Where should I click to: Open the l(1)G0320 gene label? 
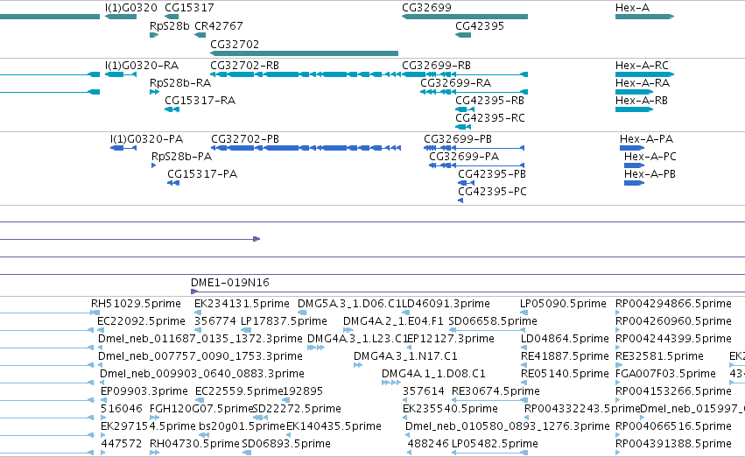131,8
